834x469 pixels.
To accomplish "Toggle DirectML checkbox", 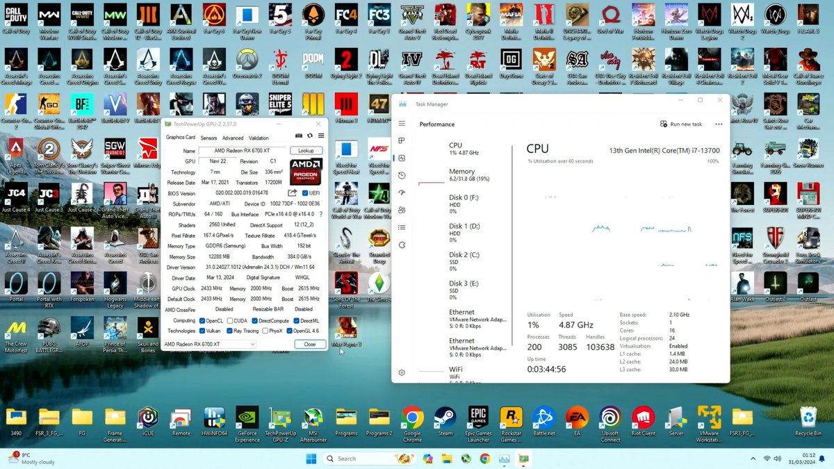I will [296, 321].
